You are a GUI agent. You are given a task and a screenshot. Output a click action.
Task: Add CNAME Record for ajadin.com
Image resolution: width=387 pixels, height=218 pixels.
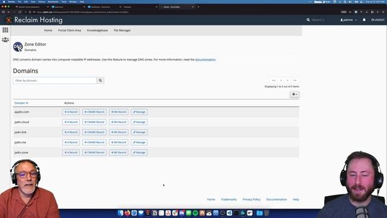coord(94,112)
